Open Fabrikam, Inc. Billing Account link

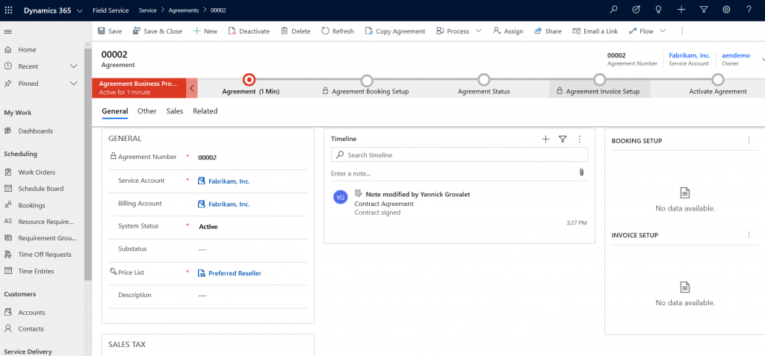229,204
